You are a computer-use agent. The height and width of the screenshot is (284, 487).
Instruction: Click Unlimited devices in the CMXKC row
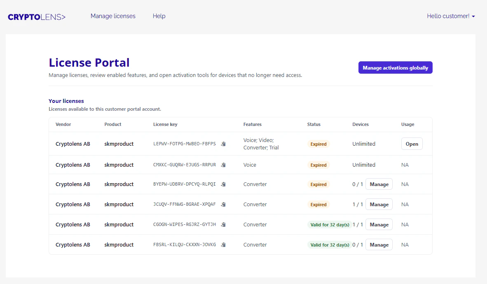click(x=364, y=165)
